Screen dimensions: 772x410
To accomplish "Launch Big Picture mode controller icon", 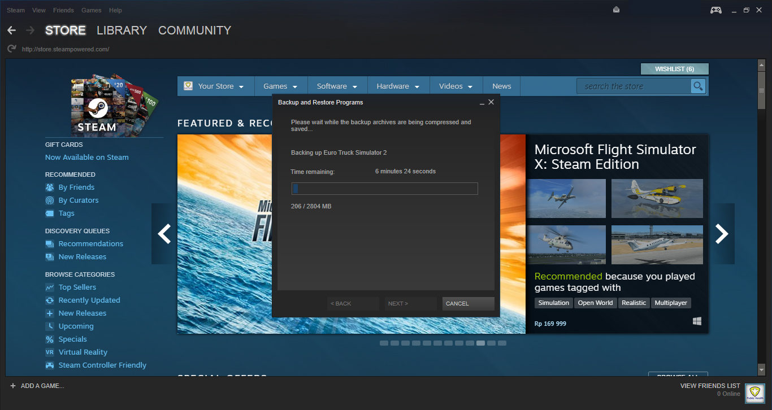I will (715, 10).
